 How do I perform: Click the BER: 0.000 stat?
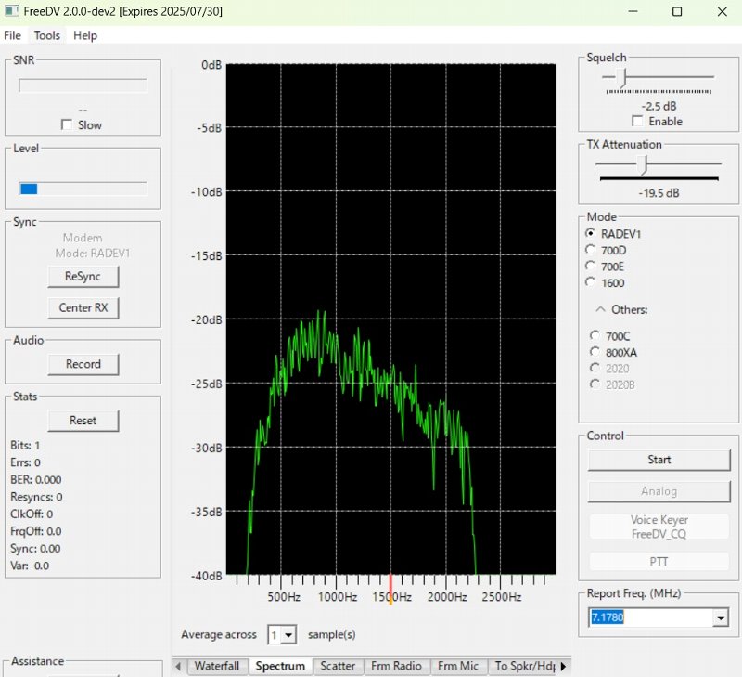pyautogui.click(x=36, y=479)
